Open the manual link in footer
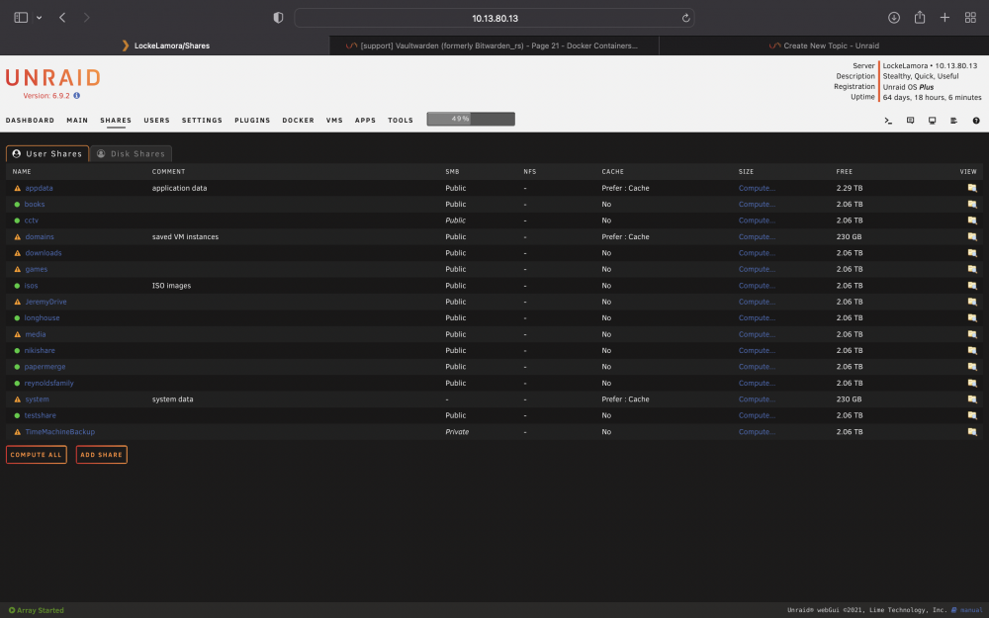Viewport: 989px width, 618px height. [967, 610]
